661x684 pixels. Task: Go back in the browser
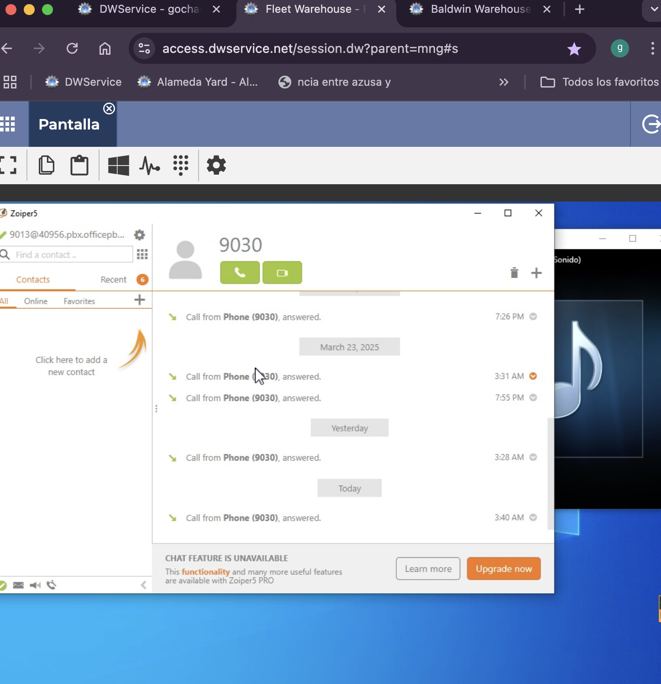(7, 48)
